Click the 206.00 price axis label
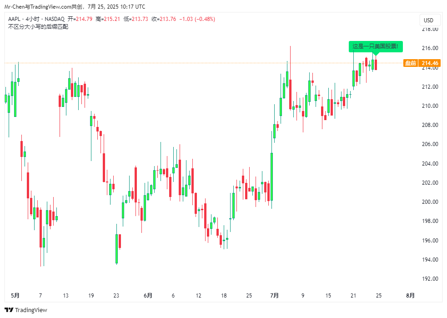 tap(430, 144)
